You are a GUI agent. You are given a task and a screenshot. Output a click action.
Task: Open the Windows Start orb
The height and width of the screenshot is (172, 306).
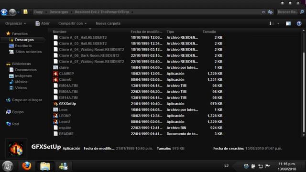pos(8,166)
